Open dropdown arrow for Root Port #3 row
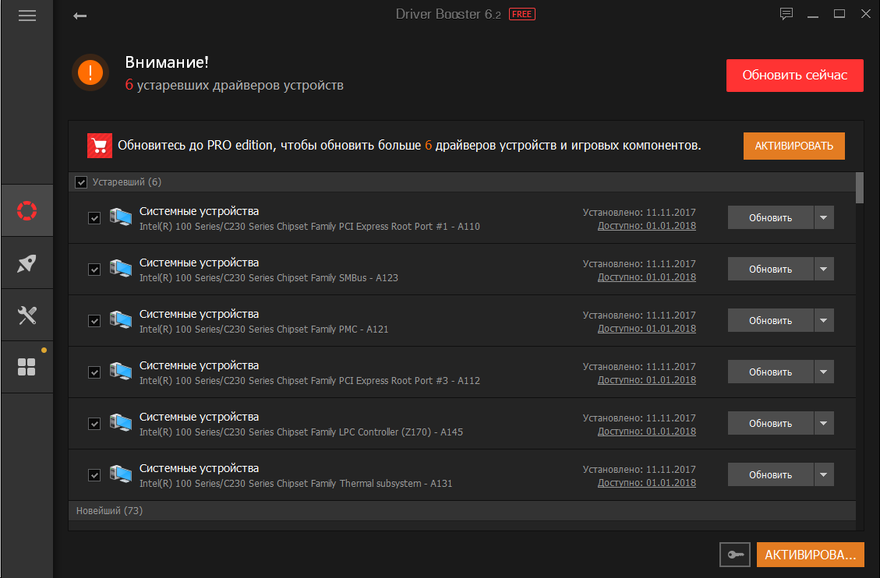Screen dimensions: 880x578 tap(823, 372)
